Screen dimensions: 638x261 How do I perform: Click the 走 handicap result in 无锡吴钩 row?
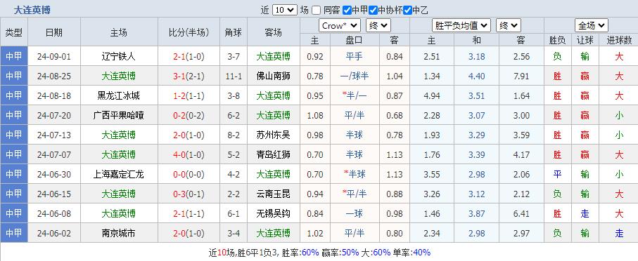(585, 213)
